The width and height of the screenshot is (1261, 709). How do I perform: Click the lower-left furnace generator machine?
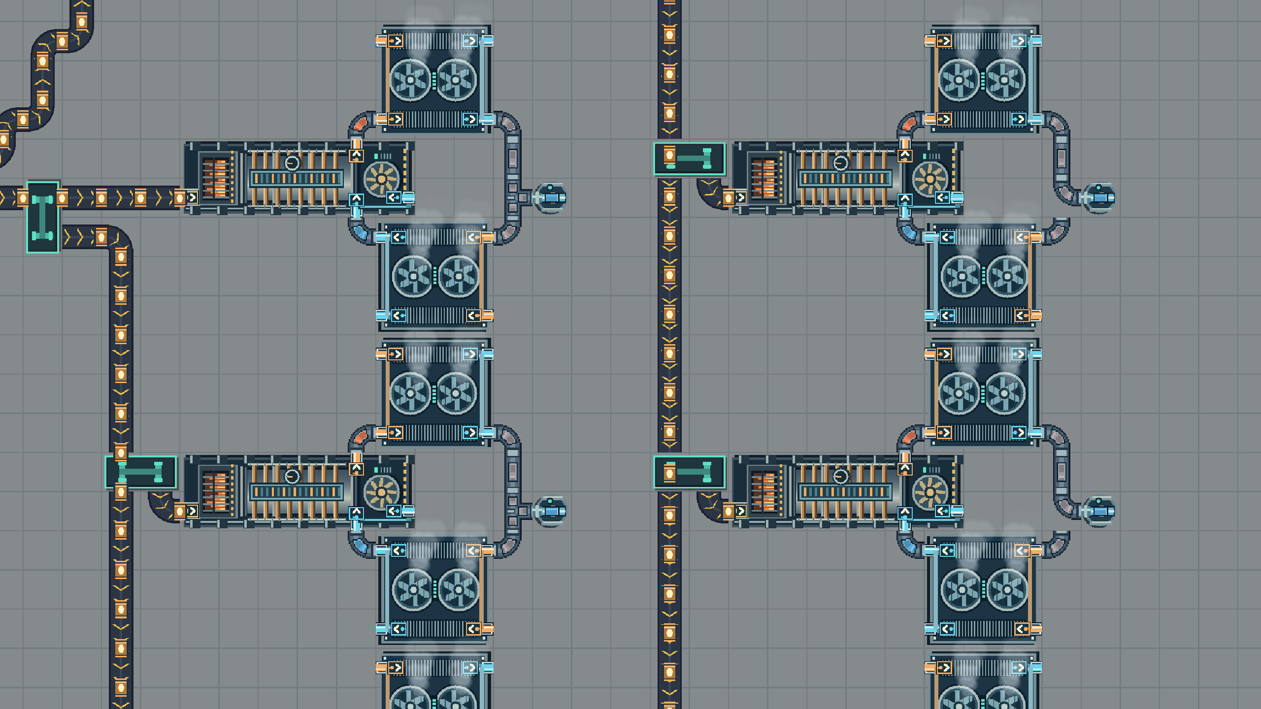click(x=299, y=492)
